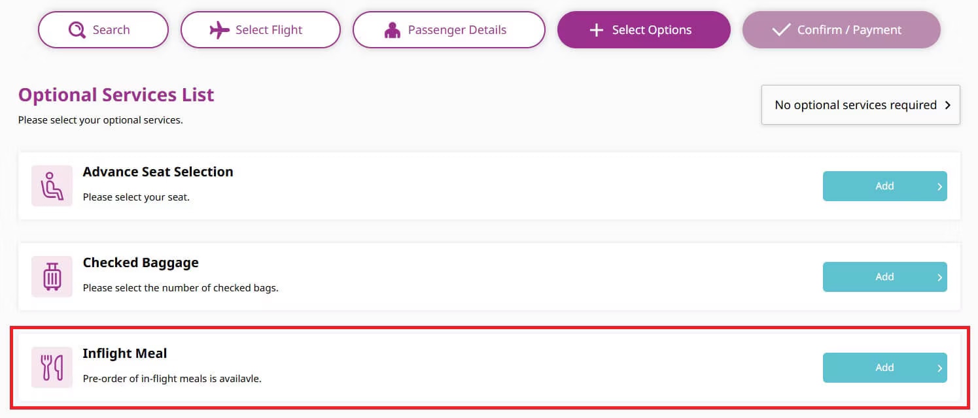The width and height of the screenshot is (978, 418).
Task: Click the plus icon in Select Options
Action: point(596,30)
